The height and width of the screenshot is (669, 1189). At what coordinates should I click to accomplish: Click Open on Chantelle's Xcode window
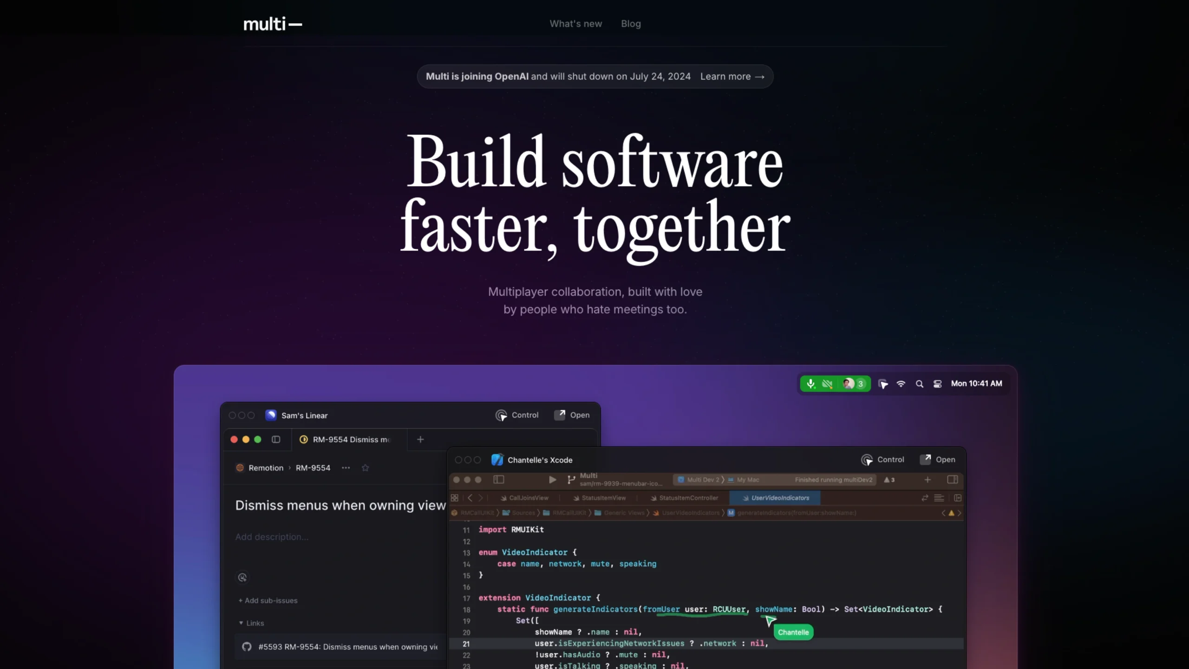click(937, 460)
